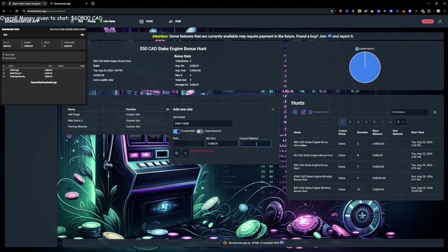Open Link to public view
This screenshot has height=252, width=448.
click(x=103, y=80)
